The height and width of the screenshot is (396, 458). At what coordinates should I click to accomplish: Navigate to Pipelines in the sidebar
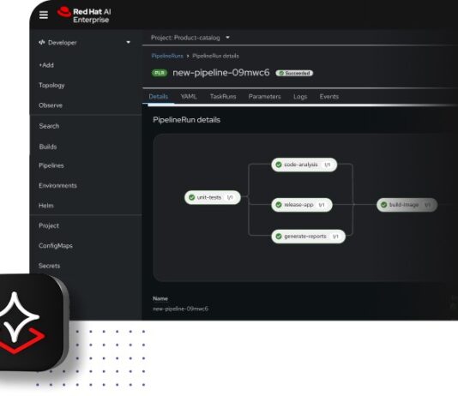[51, 165]
